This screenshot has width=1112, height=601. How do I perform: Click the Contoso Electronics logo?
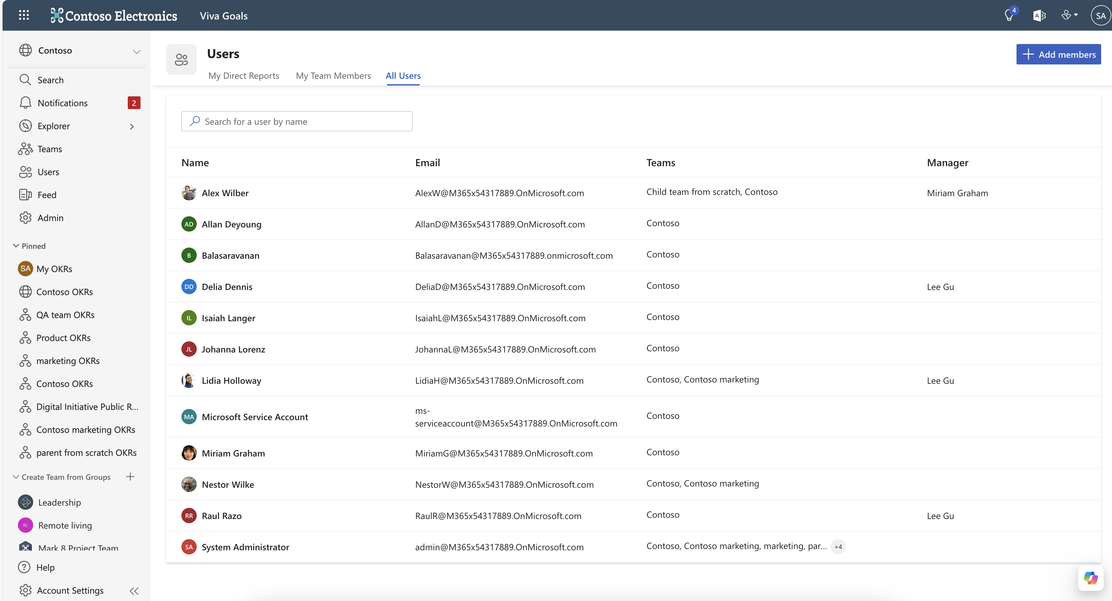click(x=113, y=16)
